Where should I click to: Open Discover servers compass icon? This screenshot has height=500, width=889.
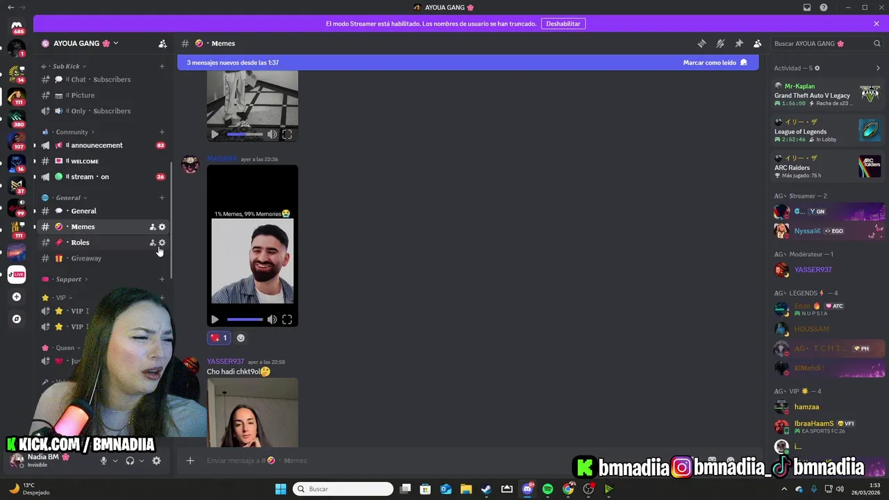[17, 319]
